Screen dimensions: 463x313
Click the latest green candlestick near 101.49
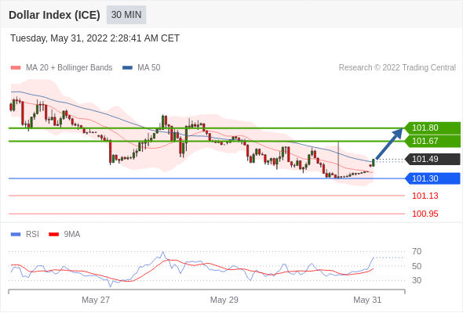tap(374, 163)
